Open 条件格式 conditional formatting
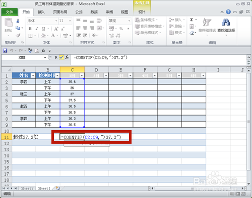 146,20
